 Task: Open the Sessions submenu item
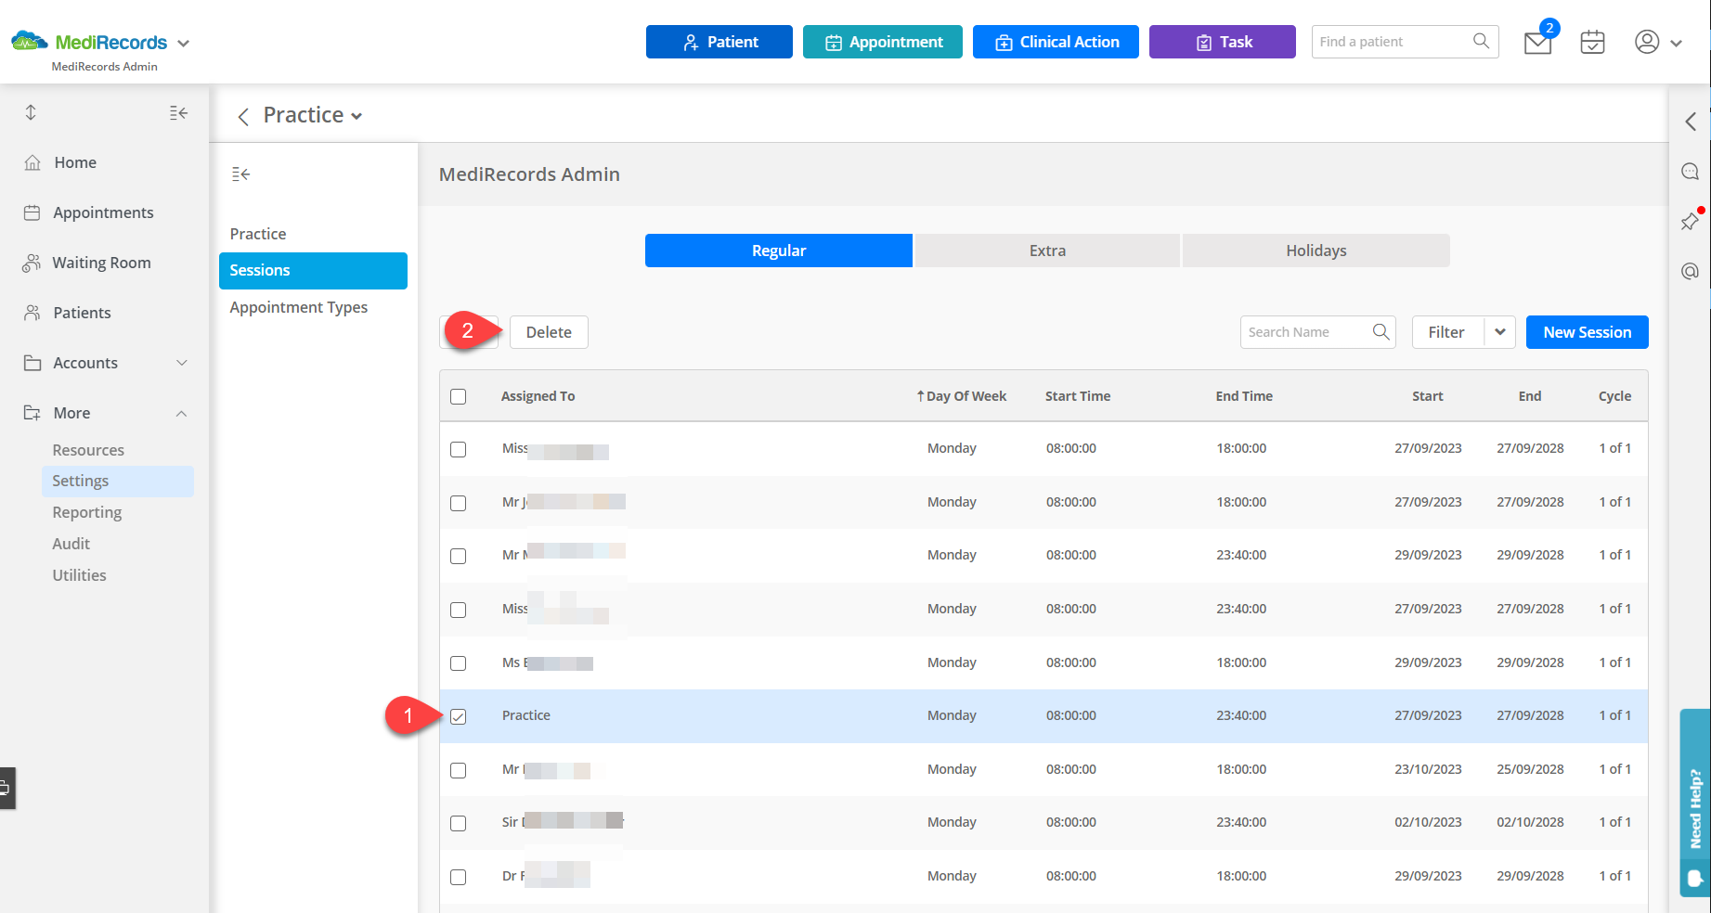click(313, 270)
